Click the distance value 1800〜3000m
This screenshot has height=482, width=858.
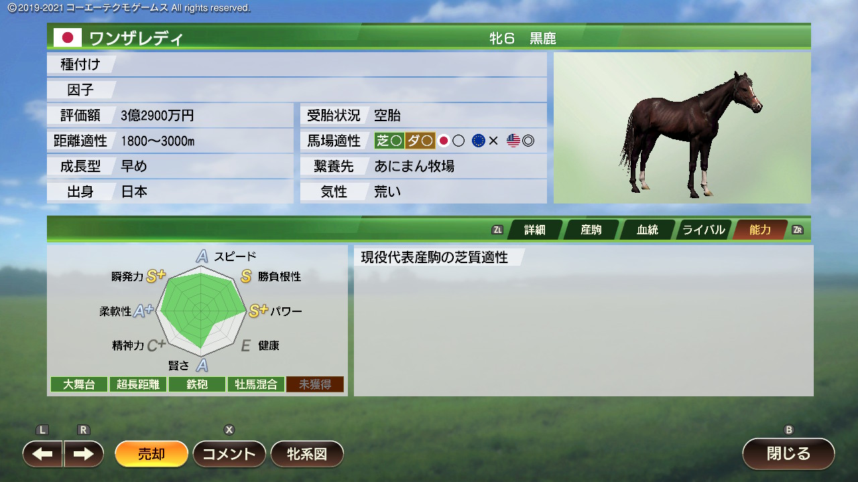158,141
